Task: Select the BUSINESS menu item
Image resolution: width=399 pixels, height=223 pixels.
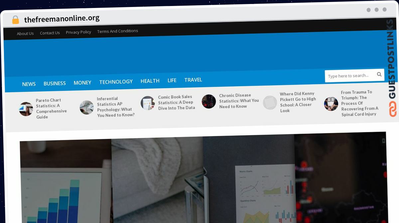Action: [x=55, y=83]
